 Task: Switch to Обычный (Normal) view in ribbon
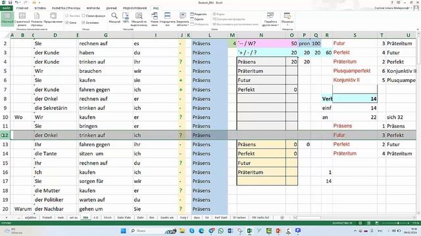tap(7, 19)
